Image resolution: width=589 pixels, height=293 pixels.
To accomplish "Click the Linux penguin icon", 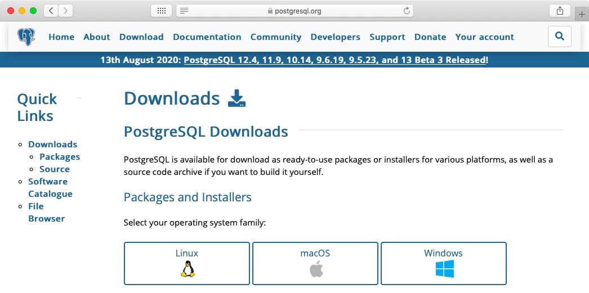I will click(187, 269).
